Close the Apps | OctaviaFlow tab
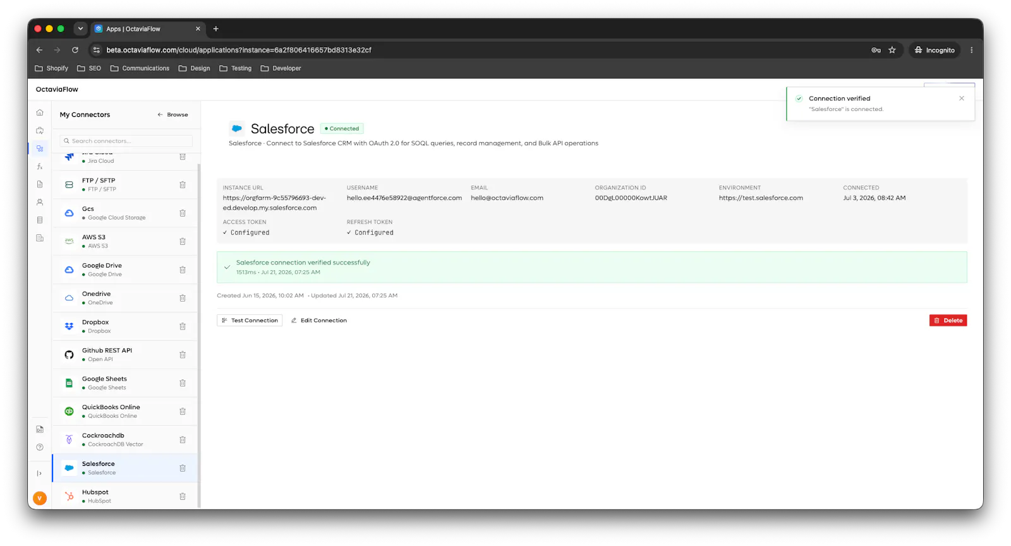This screenshot has width=1011, height=546. pyautogui.click(x=198, y=28)
